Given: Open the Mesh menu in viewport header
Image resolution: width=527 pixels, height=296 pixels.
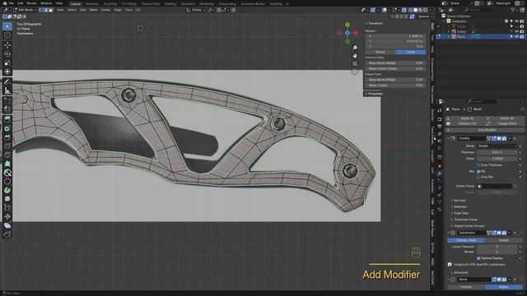Looking at the screenshot, I should 93,10.
